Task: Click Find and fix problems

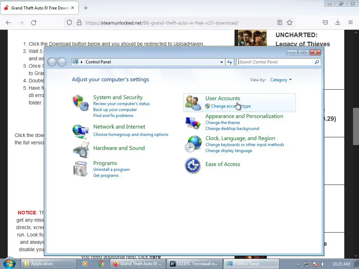Action: [113, 116]
